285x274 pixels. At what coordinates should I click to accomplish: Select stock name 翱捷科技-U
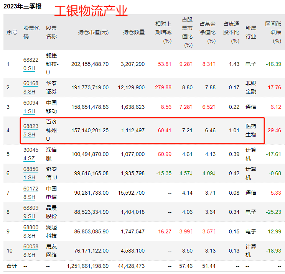[x=52, y=64]
